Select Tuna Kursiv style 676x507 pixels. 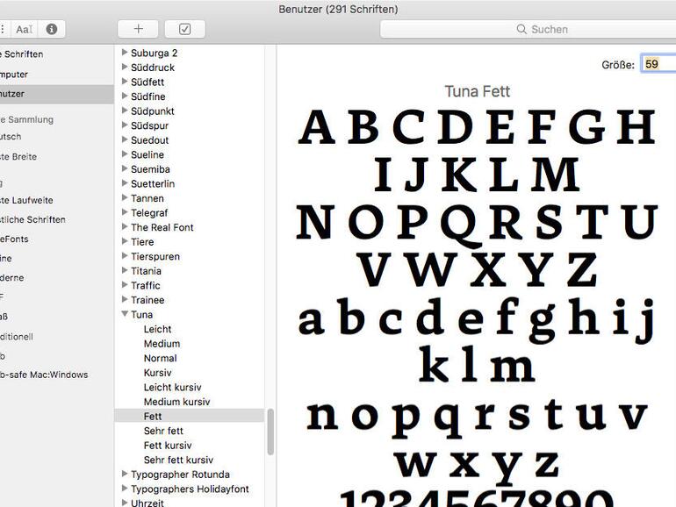[157, 373]
